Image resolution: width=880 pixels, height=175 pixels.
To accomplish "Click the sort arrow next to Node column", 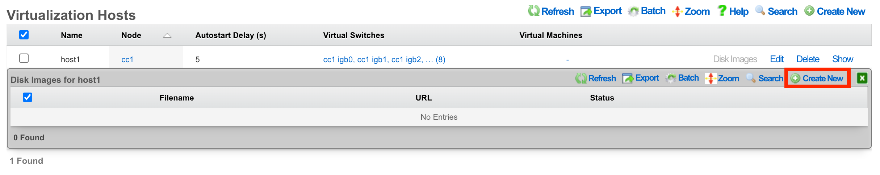I will click(167, 35).
